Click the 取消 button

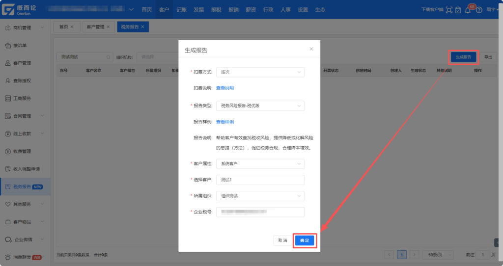click(x=282, y=240)
